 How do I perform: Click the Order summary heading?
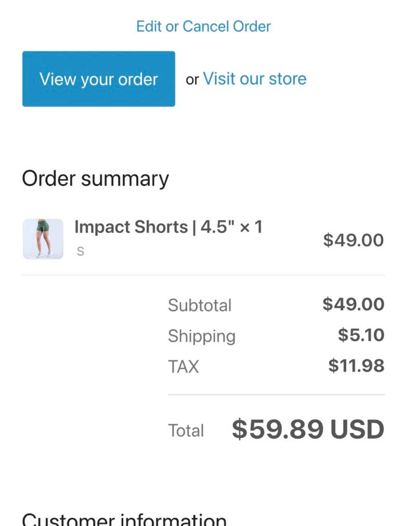click(x=95, y=179)
